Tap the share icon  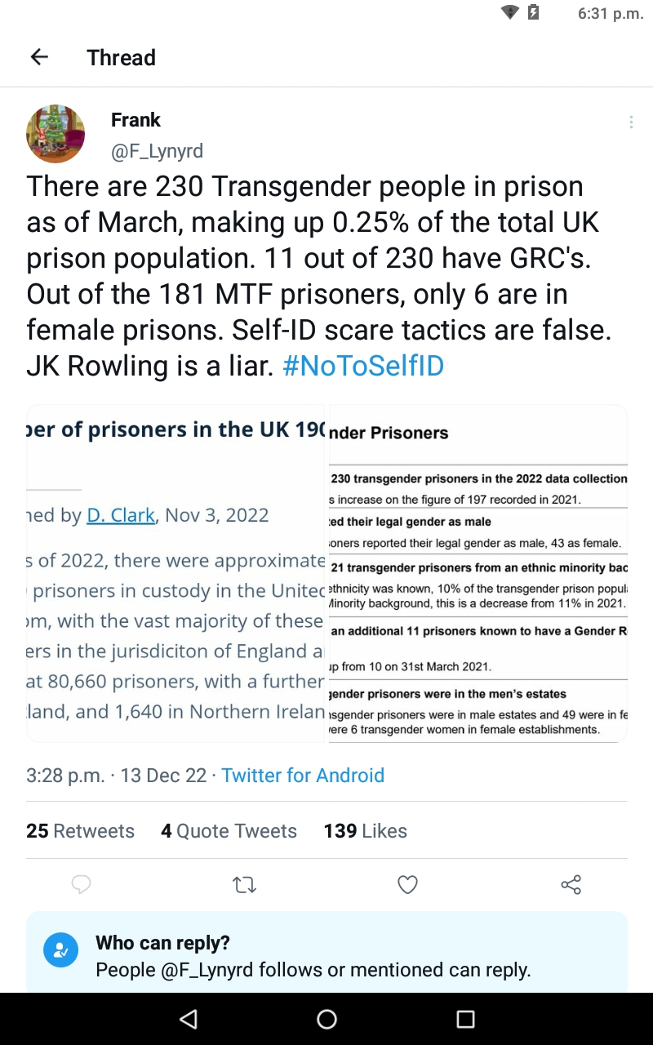tap(571, 884)
